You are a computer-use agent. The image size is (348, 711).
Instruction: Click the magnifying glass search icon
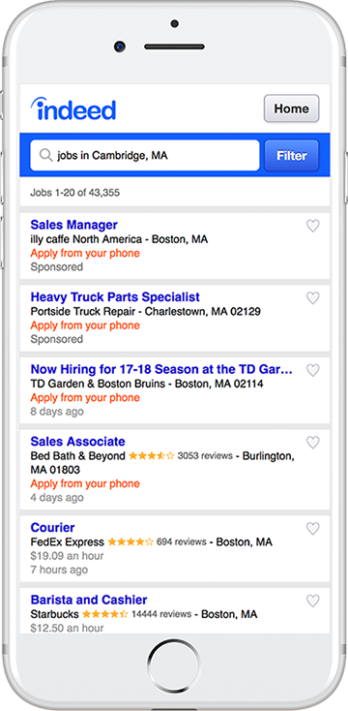45,156
